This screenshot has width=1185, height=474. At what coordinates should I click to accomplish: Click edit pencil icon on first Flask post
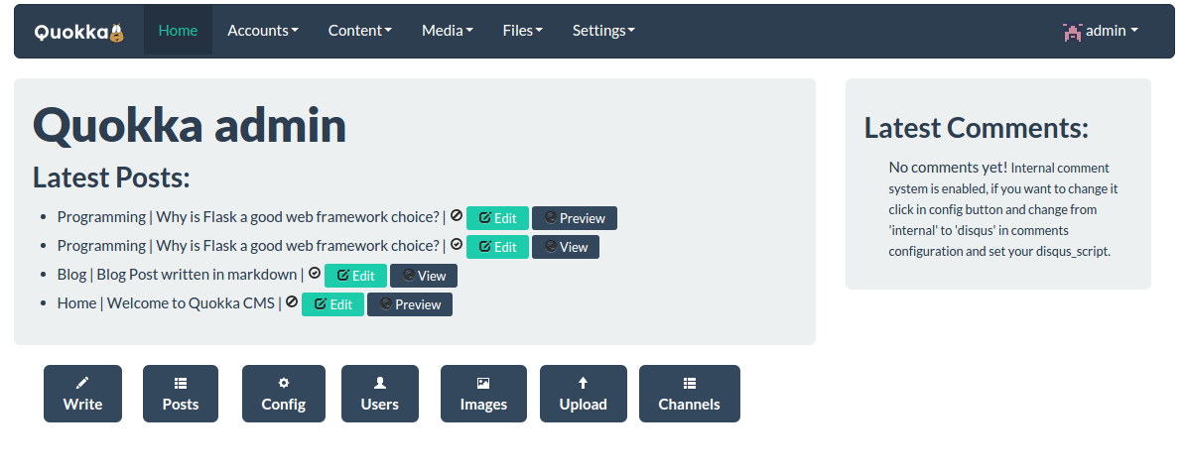pyautogui.click(x=485, y=218)
